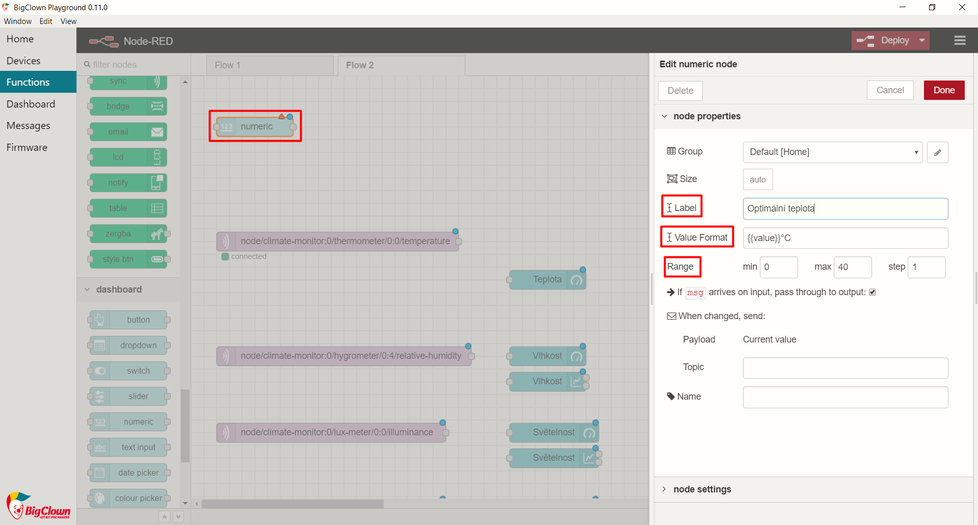Click the Teplota gauge node icon
The image size is (978, 525).
(576, 280)
